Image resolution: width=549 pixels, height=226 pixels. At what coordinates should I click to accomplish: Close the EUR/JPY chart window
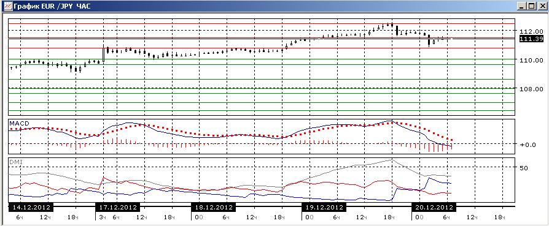point(541,6)
